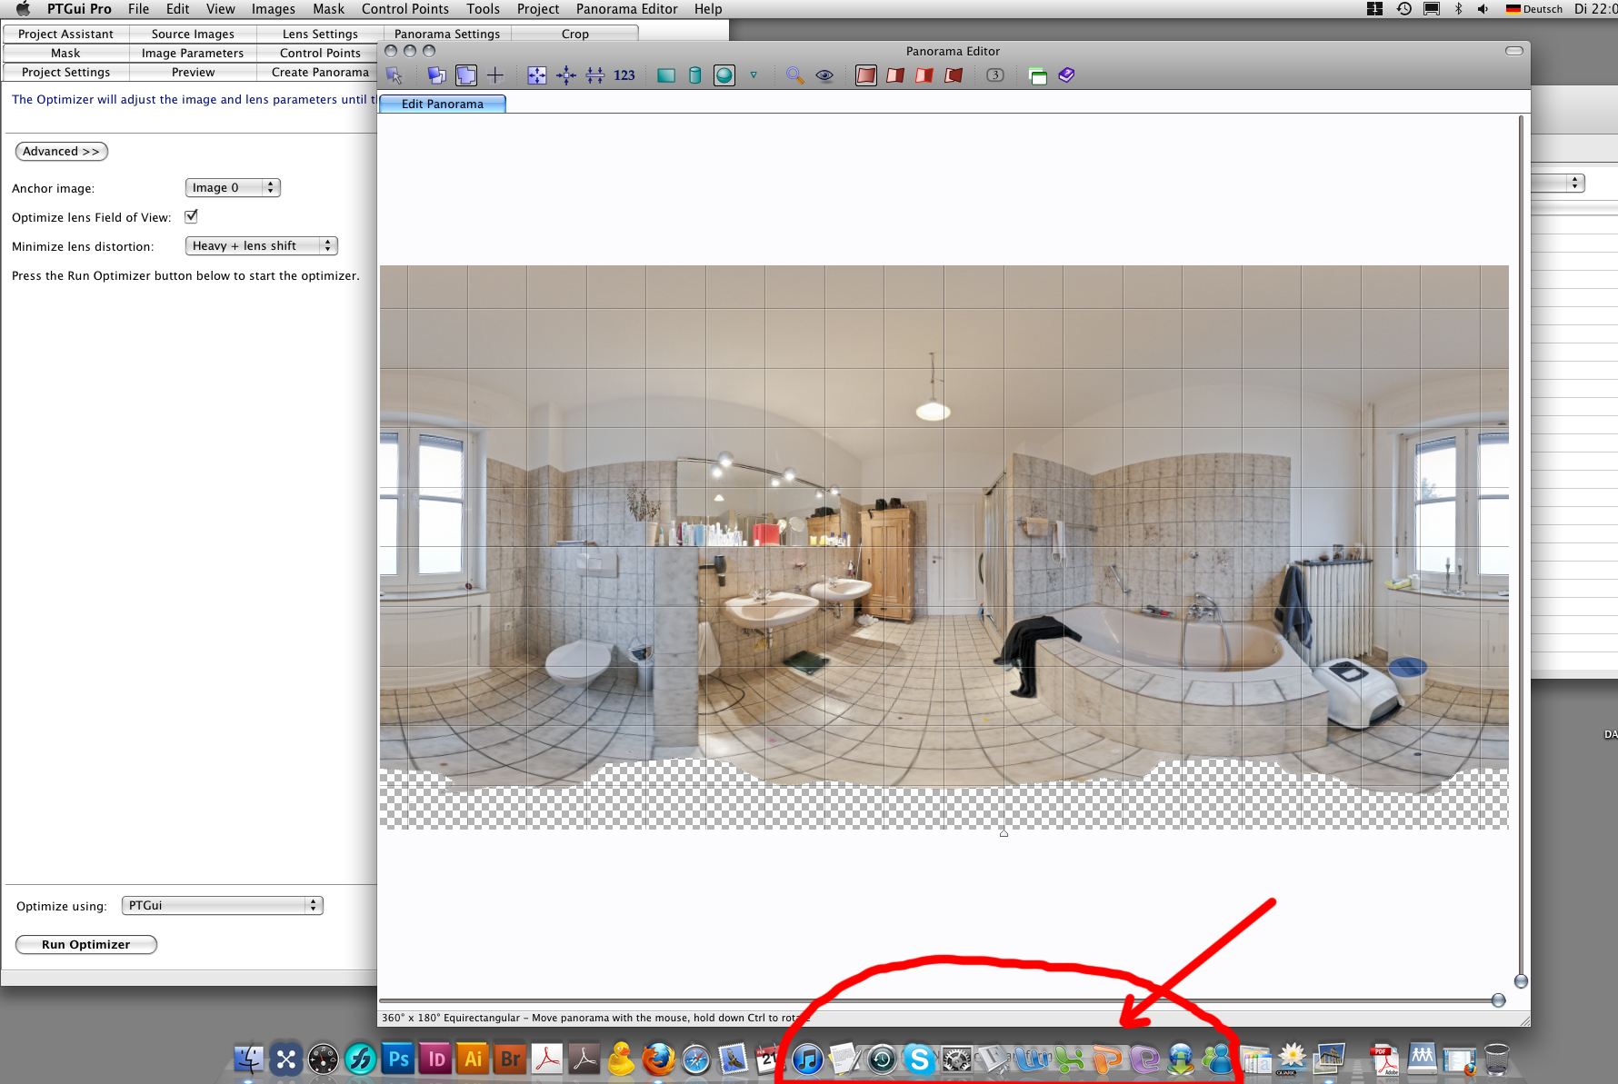Click the Advanced >> button

[x=61, y=152]
